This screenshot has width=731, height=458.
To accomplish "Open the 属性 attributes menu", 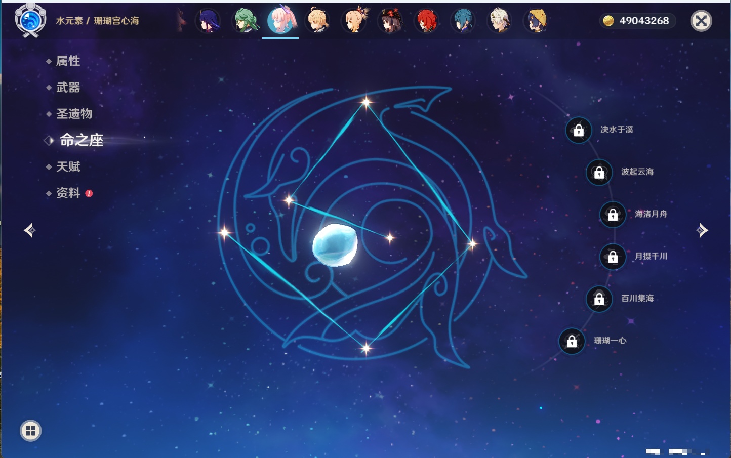I will click(x=68, y=61).
